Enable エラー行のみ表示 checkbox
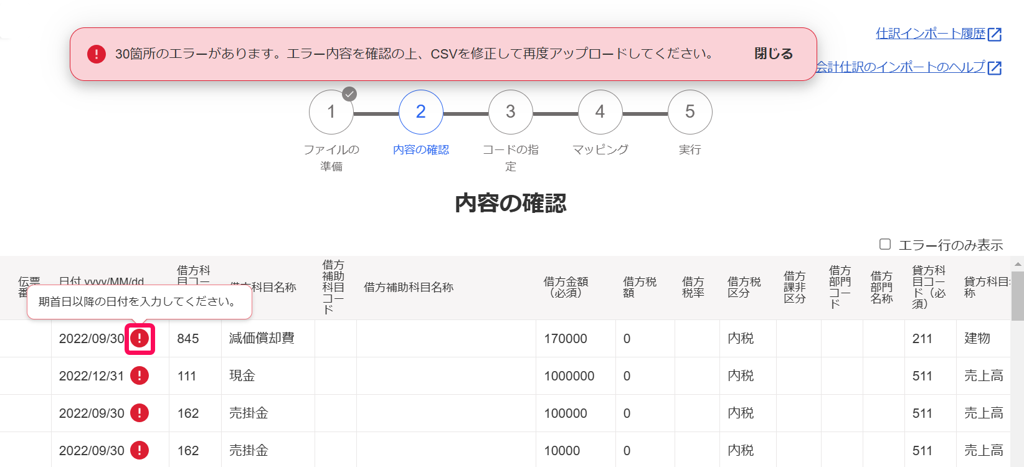This screenshot has height=467, width=1024. 885,244
